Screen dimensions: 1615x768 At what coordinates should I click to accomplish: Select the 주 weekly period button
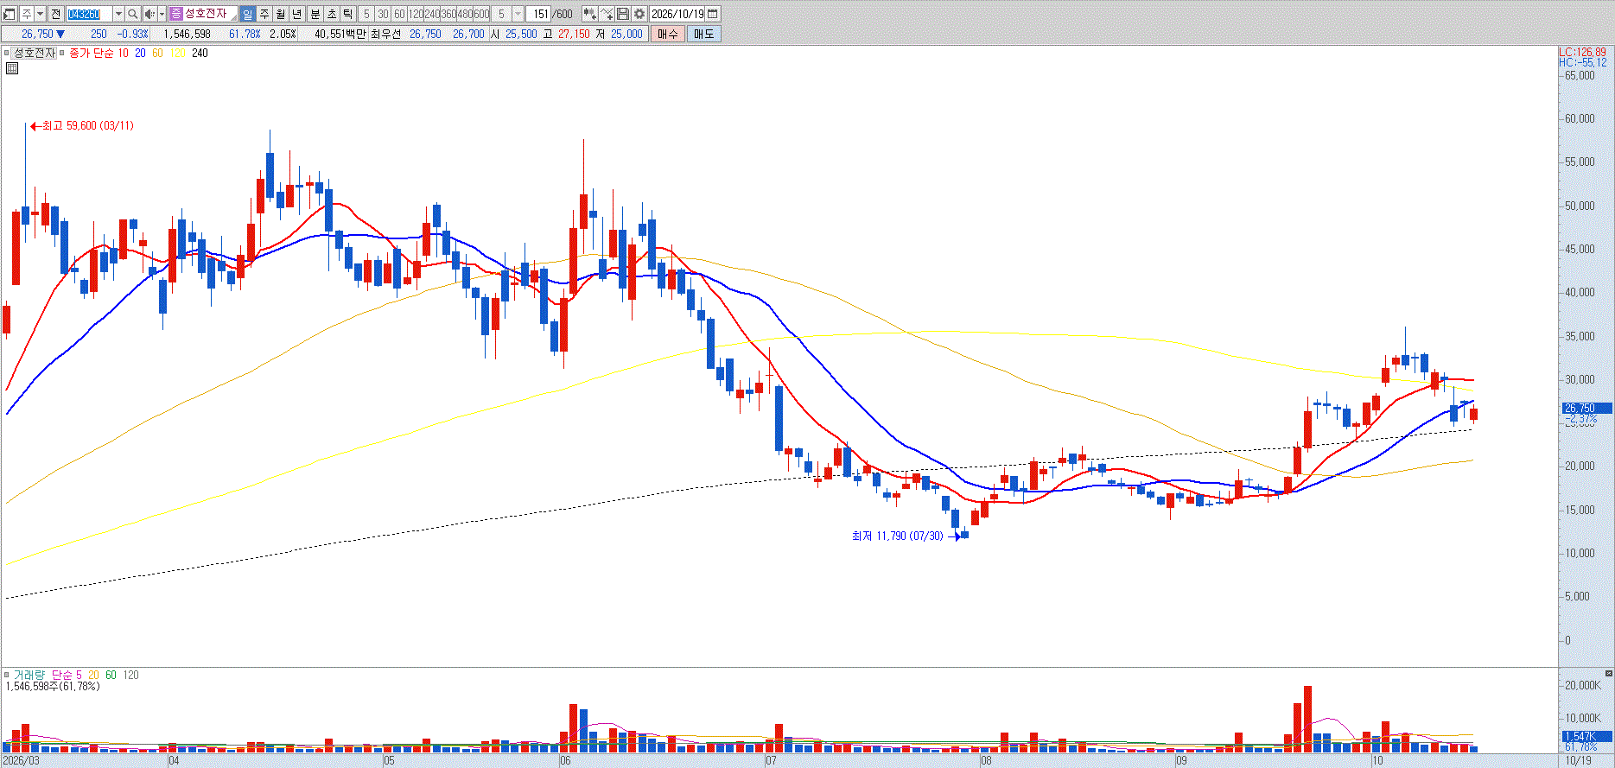click(x=264, y=14)
